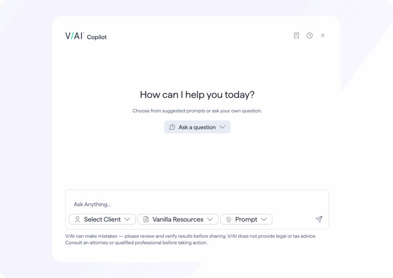Open chat history via the clock icon

pyautogui.click(x=309, y=36)
